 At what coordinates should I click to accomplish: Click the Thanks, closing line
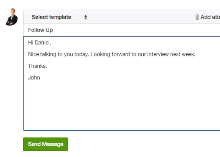[37, 66]
